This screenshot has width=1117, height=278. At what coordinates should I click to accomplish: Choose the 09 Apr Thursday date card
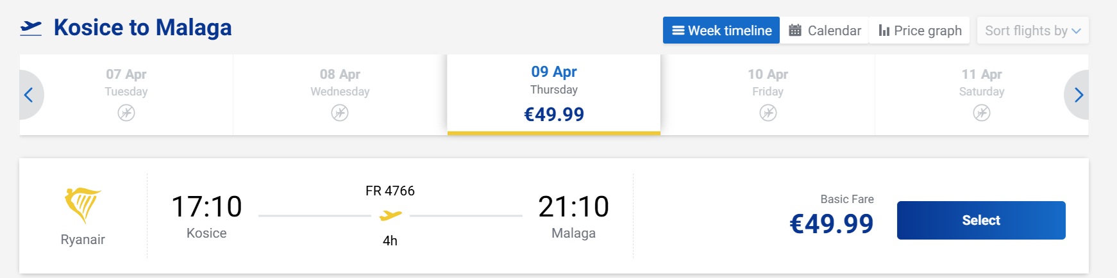tap(553, 94)
